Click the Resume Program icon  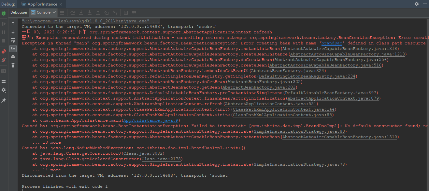pyautogui.click(x=4, y=24)
